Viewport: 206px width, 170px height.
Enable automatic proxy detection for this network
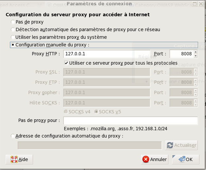(13, 29)
